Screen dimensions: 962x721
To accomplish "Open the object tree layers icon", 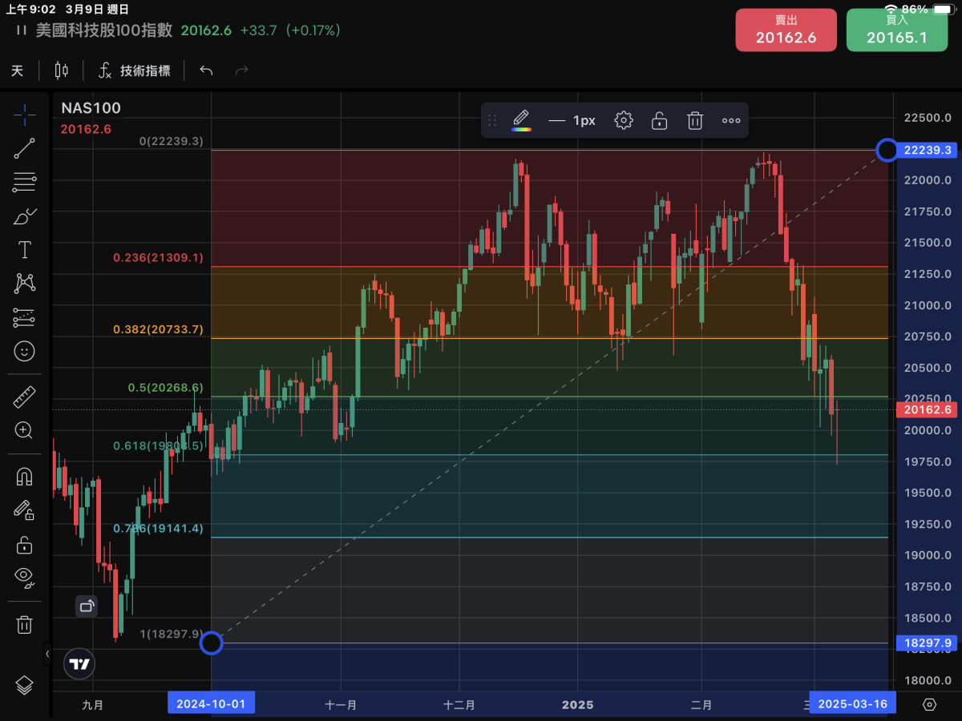I will 24,686.
